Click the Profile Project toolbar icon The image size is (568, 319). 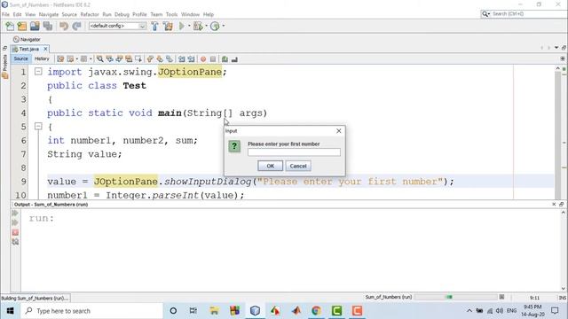215,26
